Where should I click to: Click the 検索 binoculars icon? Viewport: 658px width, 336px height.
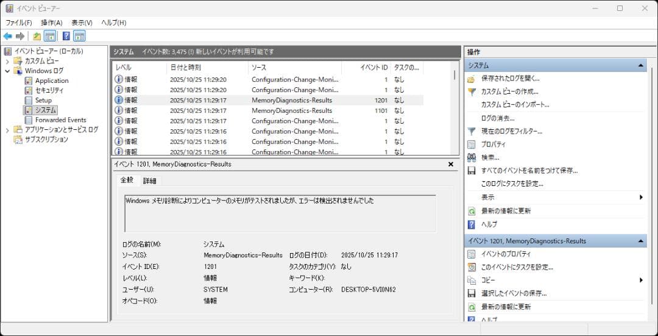[471, 157]
